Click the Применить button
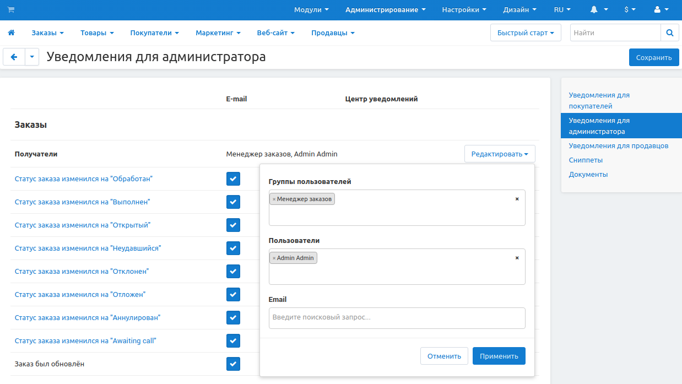This screenshot has width=682, height=384. pyautogui.click(x=499, y=356)
